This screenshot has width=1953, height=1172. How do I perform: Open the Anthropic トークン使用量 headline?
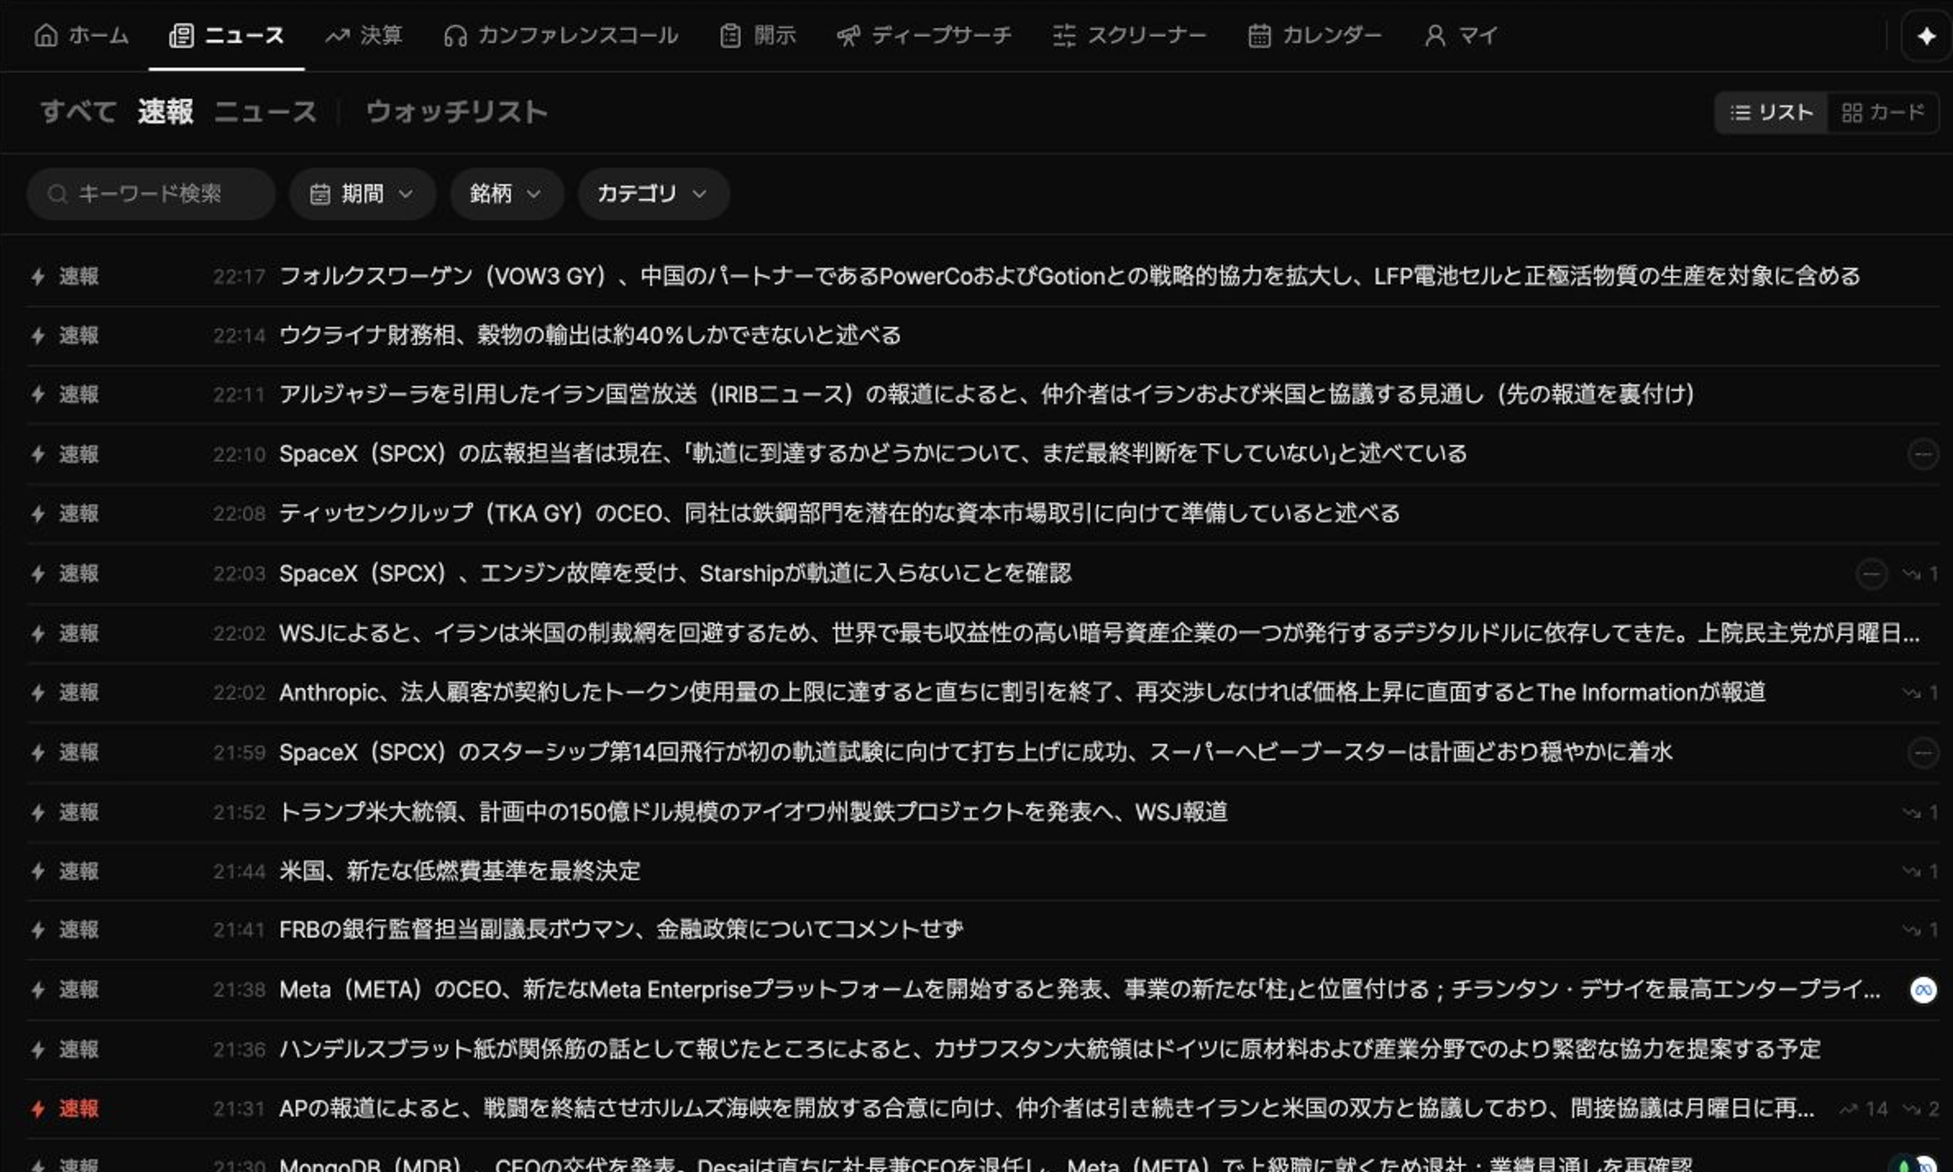(x=1022, y=693)
